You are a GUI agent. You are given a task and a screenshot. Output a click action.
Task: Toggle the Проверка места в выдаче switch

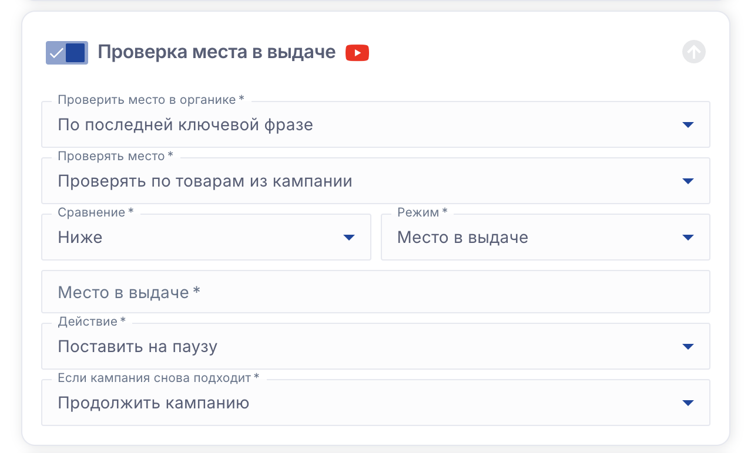pos(66,53)
